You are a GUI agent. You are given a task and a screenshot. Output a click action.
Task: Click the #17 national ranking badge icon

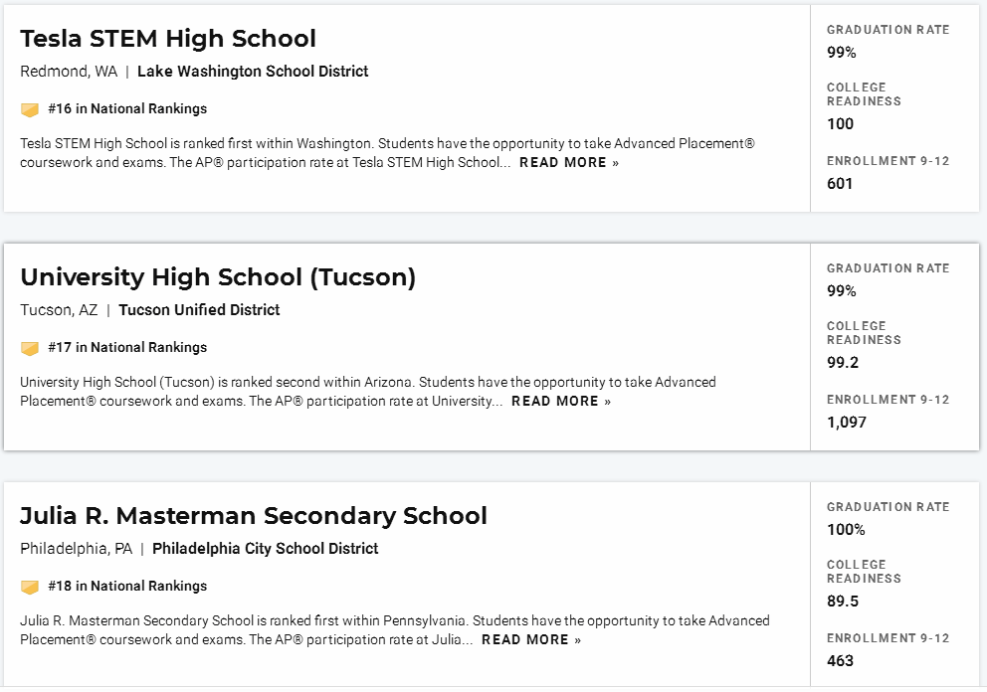pyautogui.click(x=30, y=348)
